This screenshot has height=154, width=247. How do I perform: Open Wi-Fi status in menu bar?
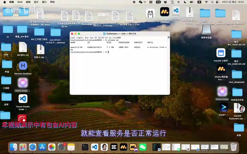coord(206,2)
